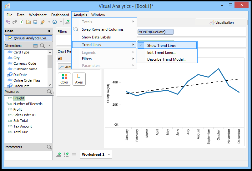Click the October axis label
The height and width of the screenshot is (171, 252).
tap(219, 135)
